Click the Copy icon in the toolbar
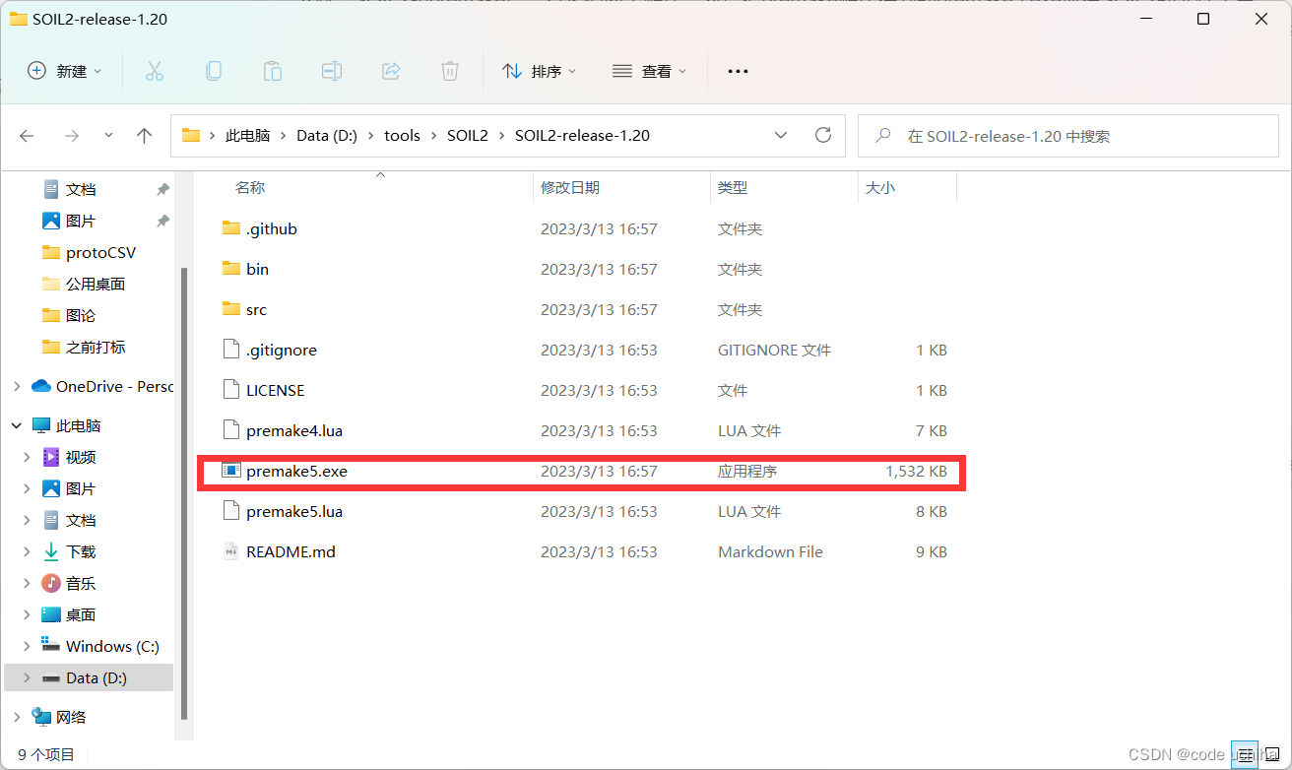This screenshot has width=1292, height=770. pos(213,70)
